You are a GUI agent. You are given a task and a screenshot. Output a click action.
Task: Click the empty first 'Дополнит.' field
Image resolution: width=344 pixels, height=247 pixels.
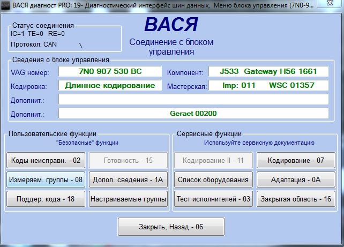click(x=193, y=99)
